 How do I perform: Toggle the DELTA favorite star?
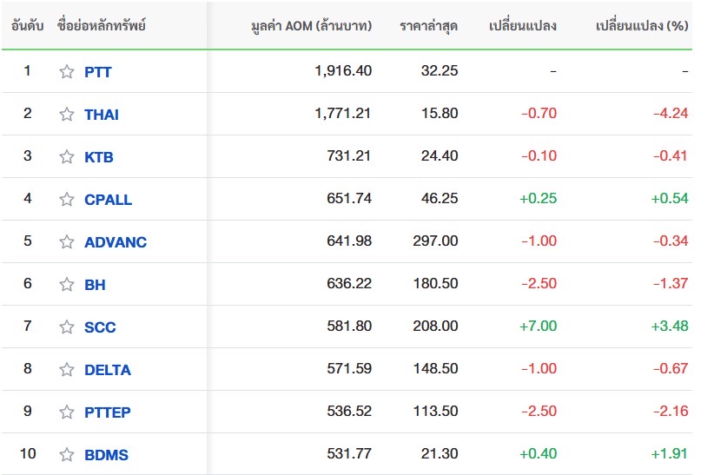point(67,370)
